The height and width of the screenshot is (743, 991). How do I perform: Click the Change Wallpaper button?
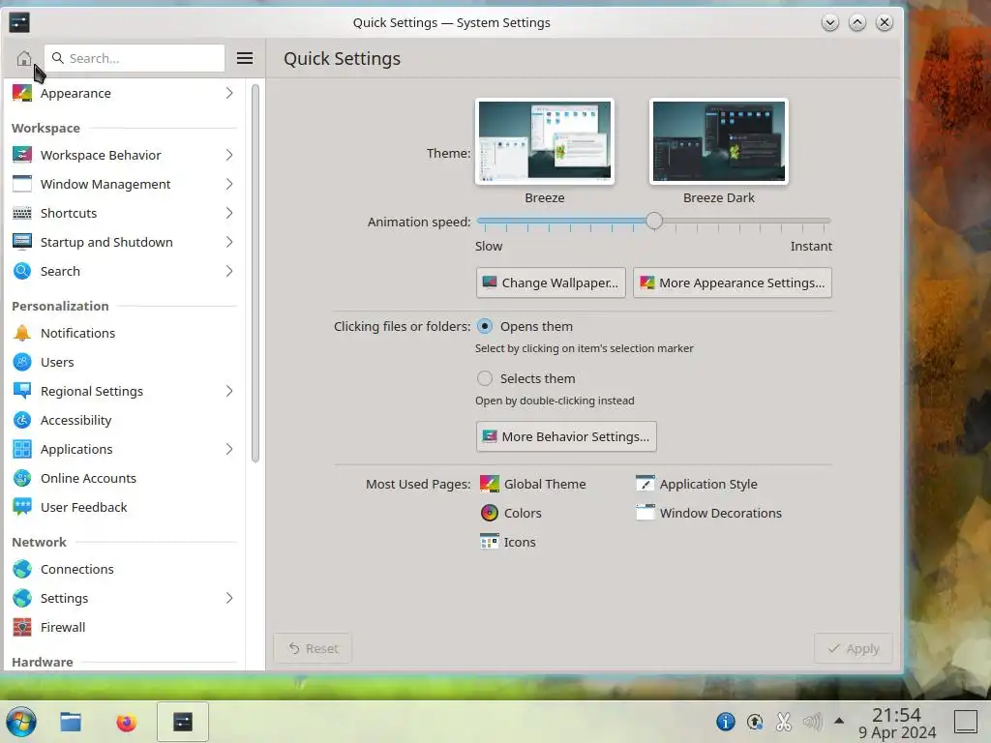551,282
